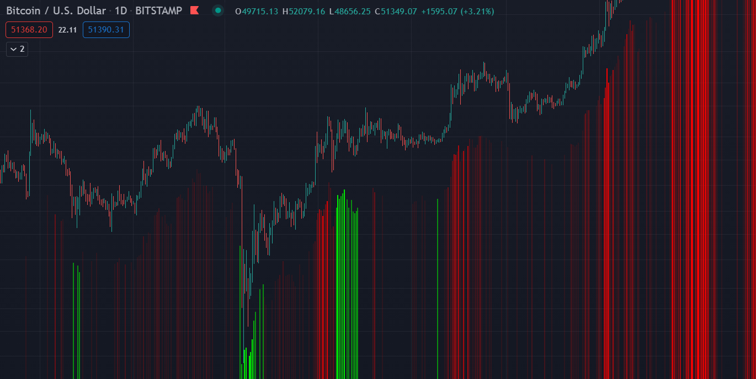The width and height of the screenshot is (756, 379).
Task: Click the daily change +1595.07 (+3.21%) text
Action: [x=457, y=12]
